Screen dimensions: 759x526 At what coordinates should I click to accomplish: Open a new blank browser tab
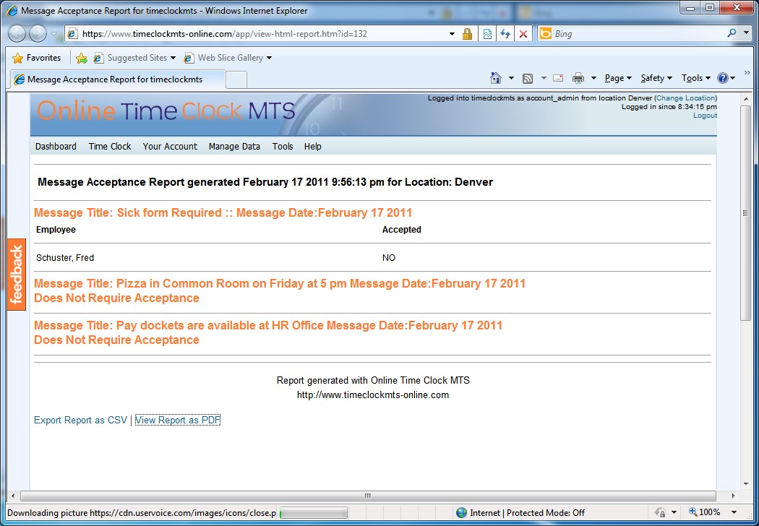point(236,80)
